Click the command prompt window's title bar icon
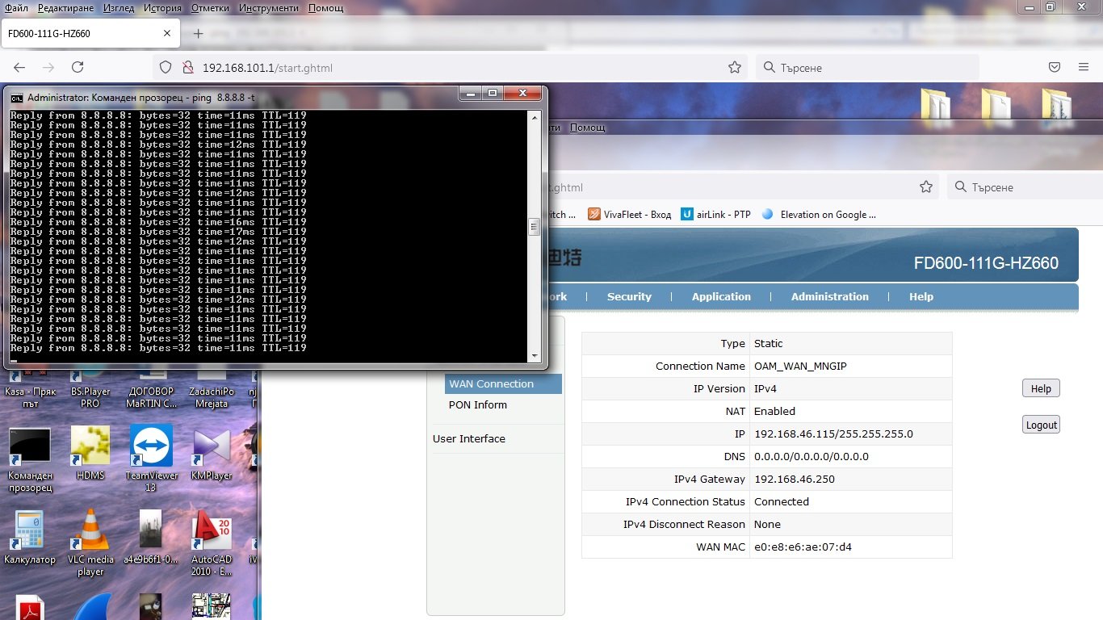1103x620 pixels. [16, 97]
